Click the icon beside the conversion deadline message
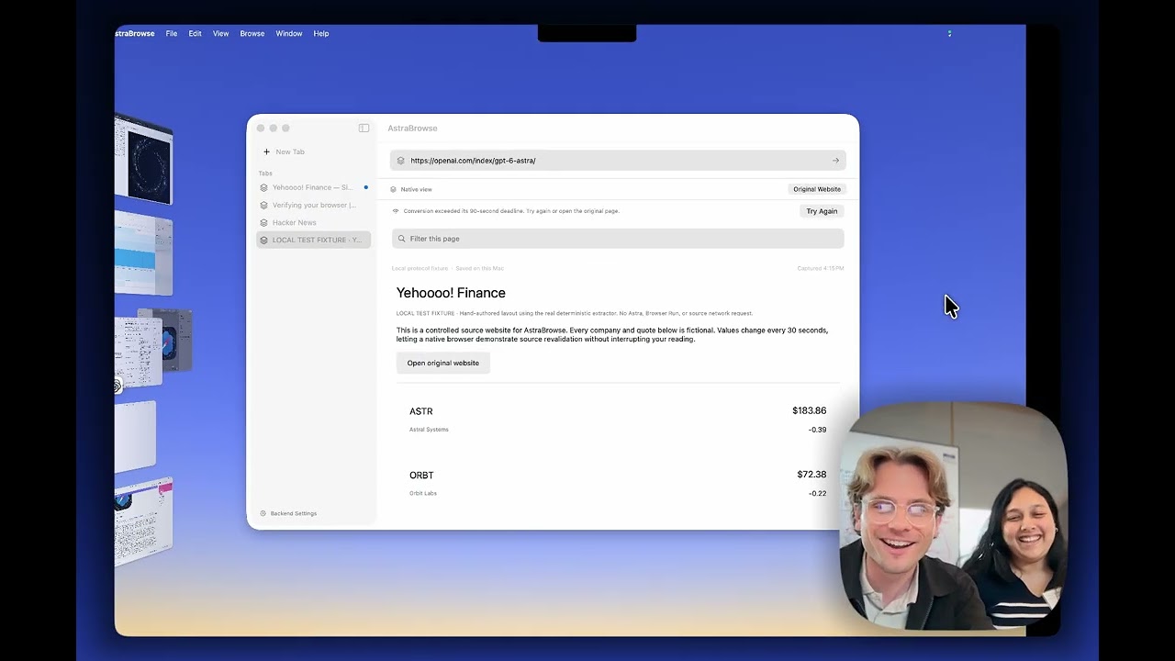This screenshot has height=661, width=1175. [x=396, y=211]
